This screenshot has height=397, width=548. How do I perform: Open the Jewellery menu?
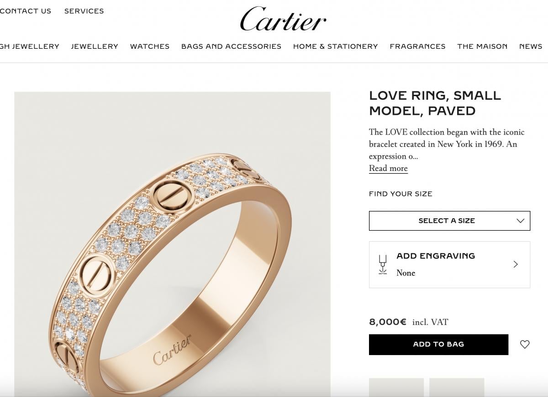[95, 46]
